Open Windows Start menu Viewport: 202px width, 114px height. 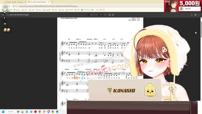(x=3, y=111)
